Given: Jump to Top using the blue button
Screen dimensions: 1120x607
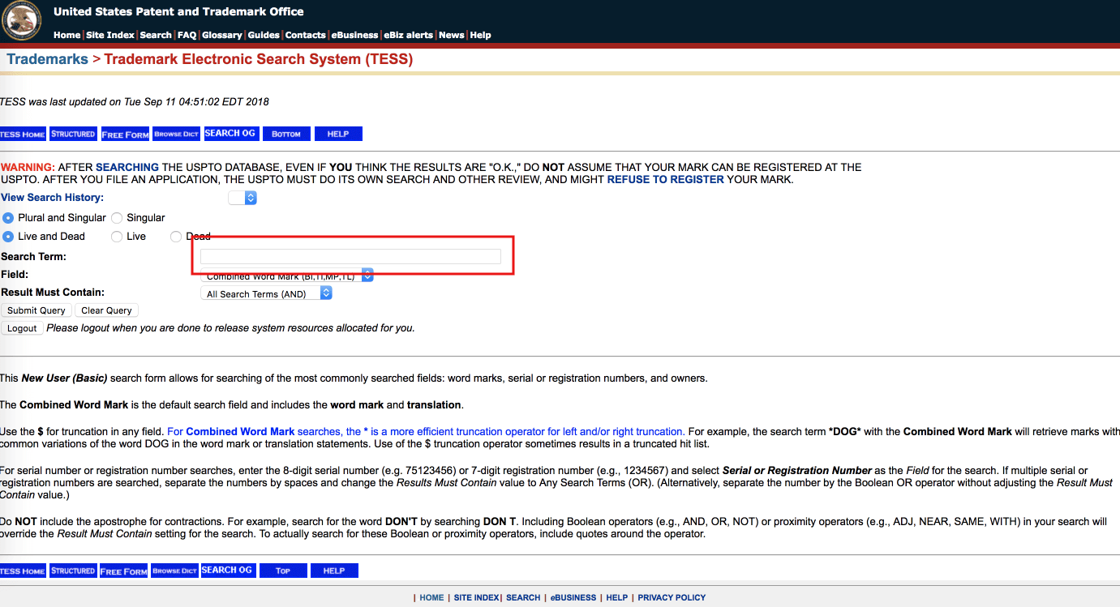Looking at the screenshot, I should 283,571.
